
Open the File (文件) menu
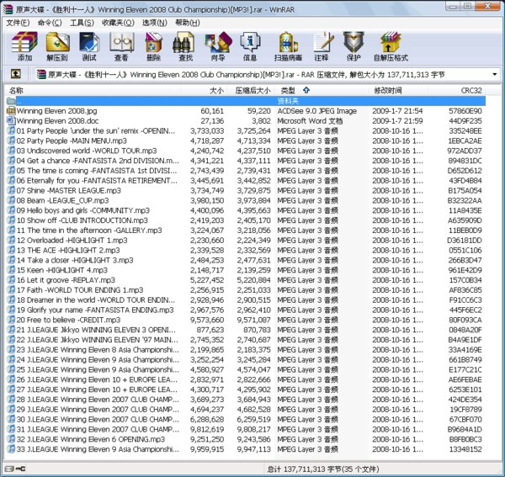pyautogui.click(x=18, y=23)
